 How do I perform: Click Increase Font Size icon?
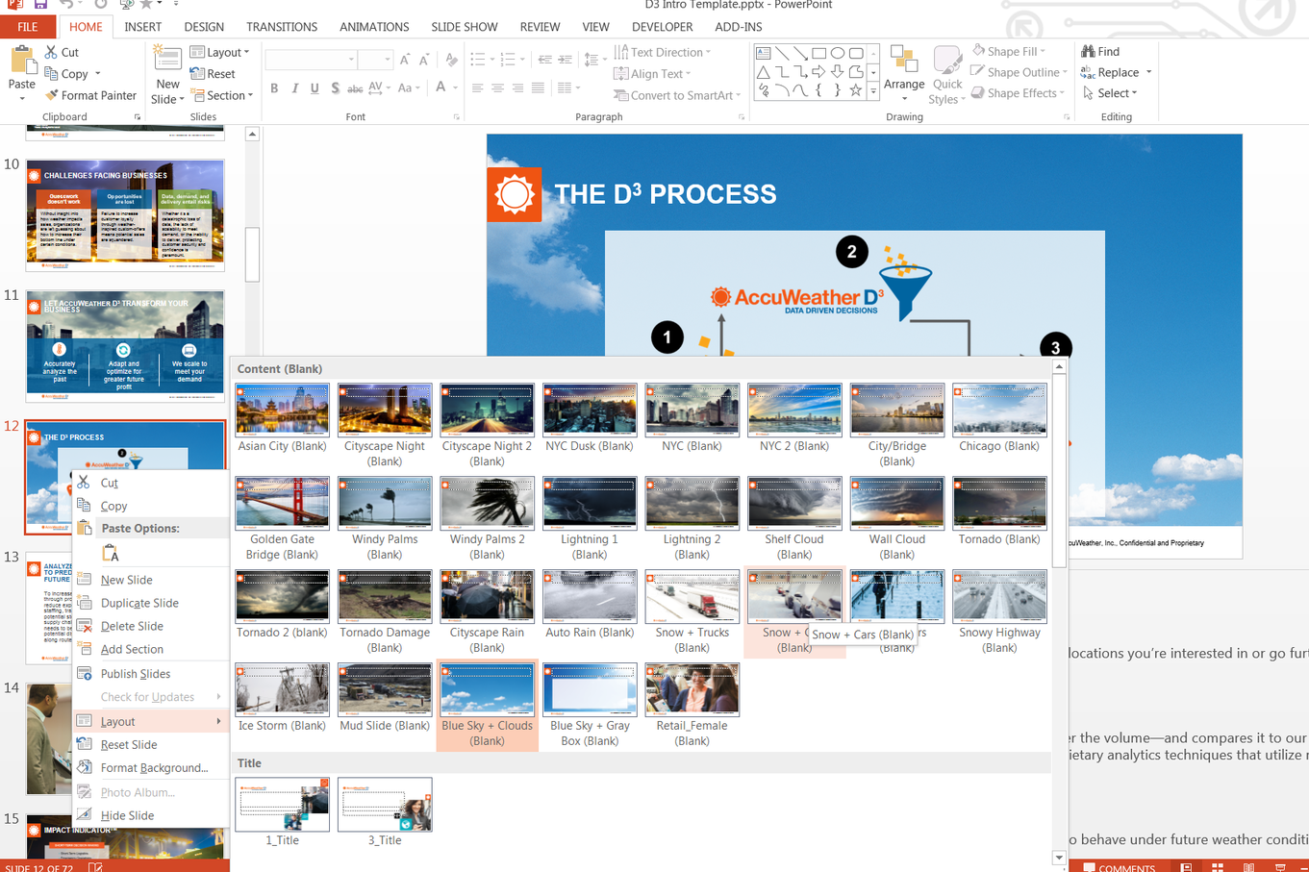[x=405, y=60]
